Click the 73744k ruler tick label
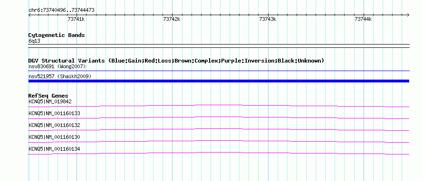423x181 pixels. (363, 19)
